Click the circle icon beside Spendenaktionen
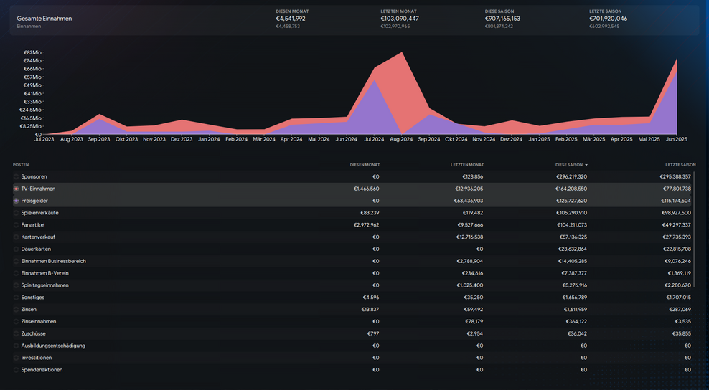This screenshot has height=390, width=709. [16, 370]
